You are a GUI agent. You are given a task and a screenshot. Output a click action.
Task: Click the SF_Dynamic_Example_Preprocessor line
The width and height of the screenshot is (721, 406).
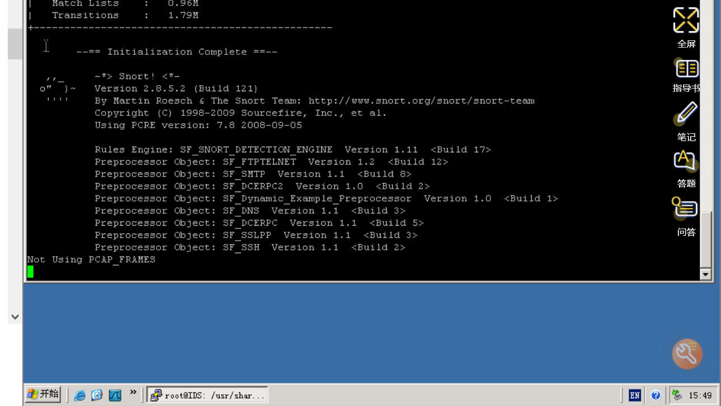click(326, 198)
